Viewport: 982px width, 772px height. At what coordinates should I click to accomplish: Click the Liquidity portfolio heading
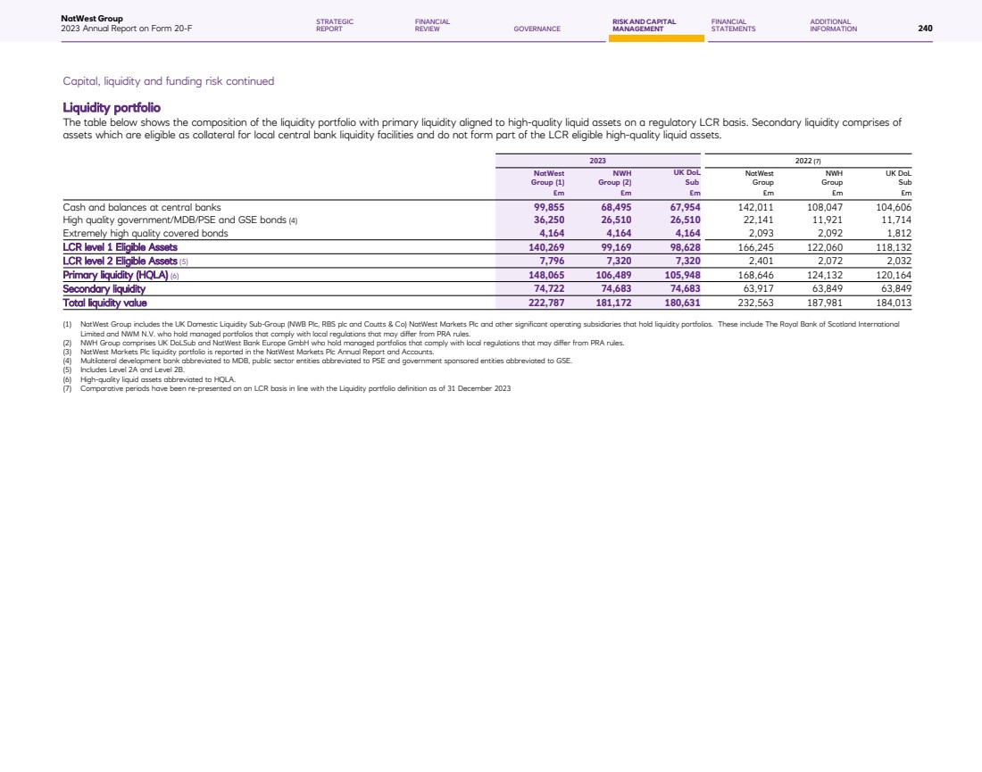click(x=112, y=108)
